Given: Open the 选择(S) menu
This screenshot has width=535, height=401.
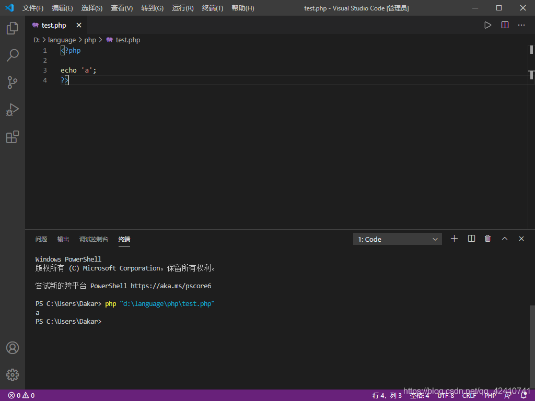Looking at the screenshot, I should tap(92, 8).
